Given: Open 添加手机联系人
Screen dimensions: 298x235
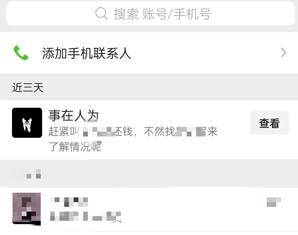Looking at the screenshot, I should click(x=149, y=53).
